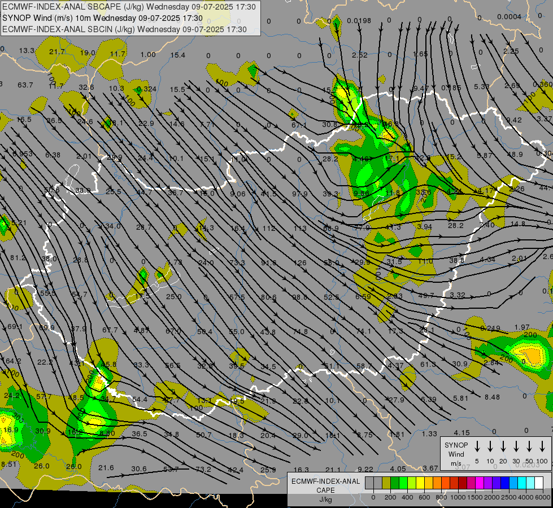This screenshot has width=553, height=508.
Task: Click the 1000 tick label on the CAPE scale
Action: click(x=458, y=497)
